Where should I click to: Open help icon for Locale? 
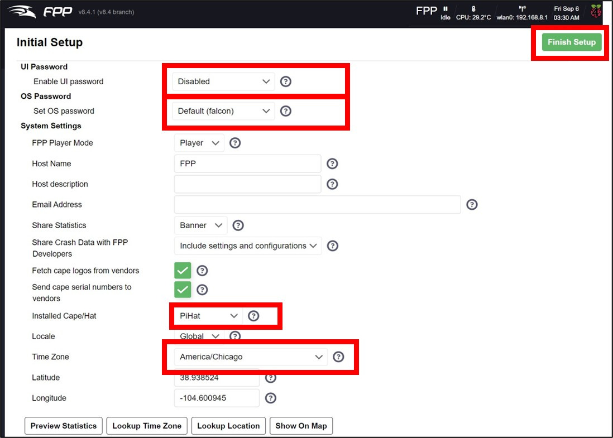235,336
